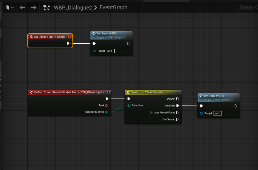This screenshot has width=258, height=170.
Task: Click the forward navigation arrow
Action: [x=34, y=8]
